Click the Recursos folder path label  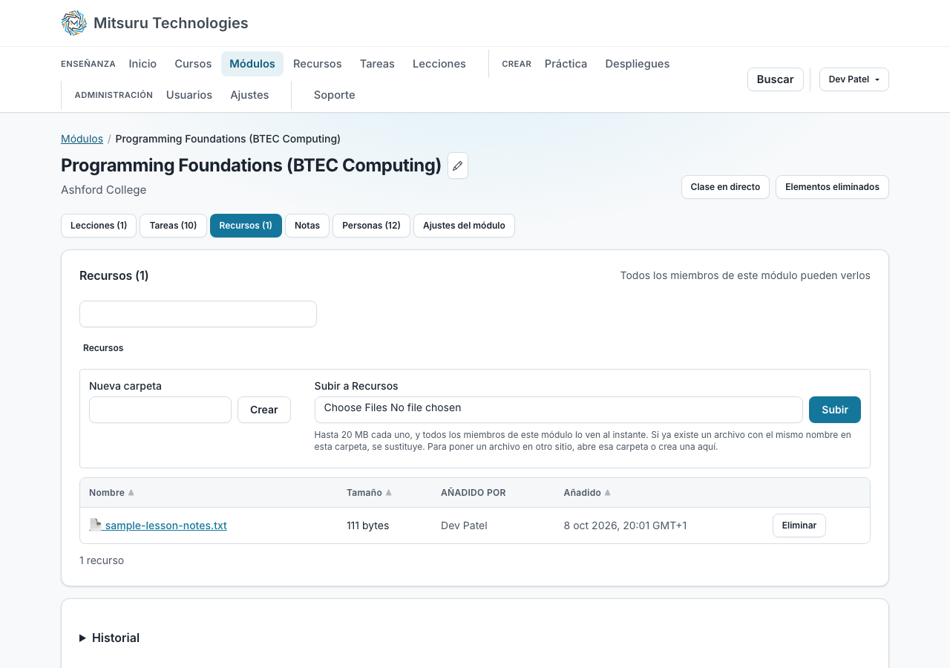pos(103,348)
